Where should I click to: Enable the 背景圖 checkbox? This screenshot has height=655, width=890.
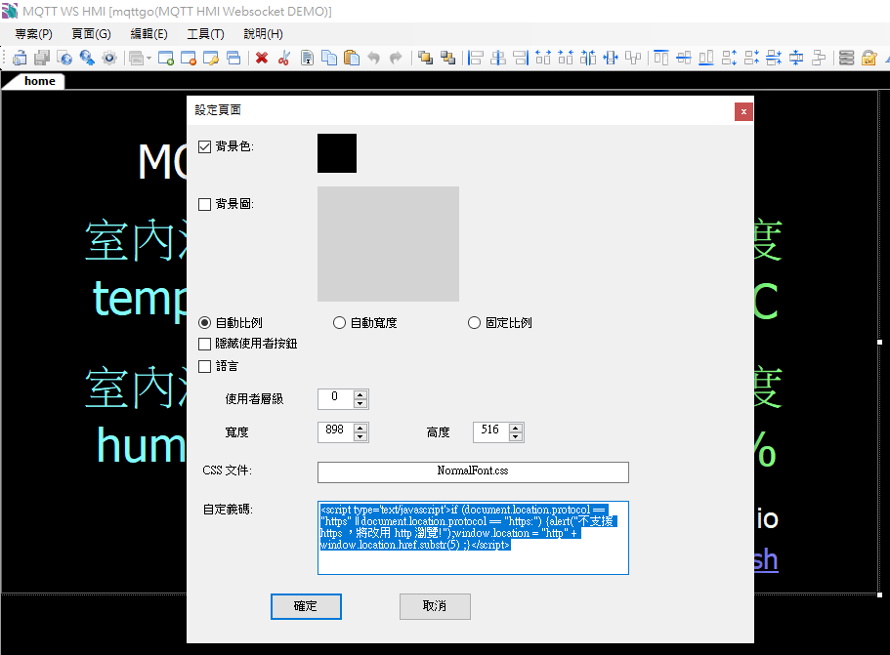[x=204, y=204]
